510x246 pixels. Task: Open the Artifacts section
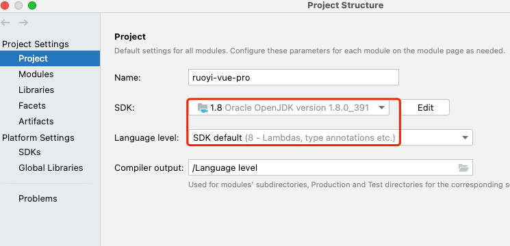tap(36, 122)
